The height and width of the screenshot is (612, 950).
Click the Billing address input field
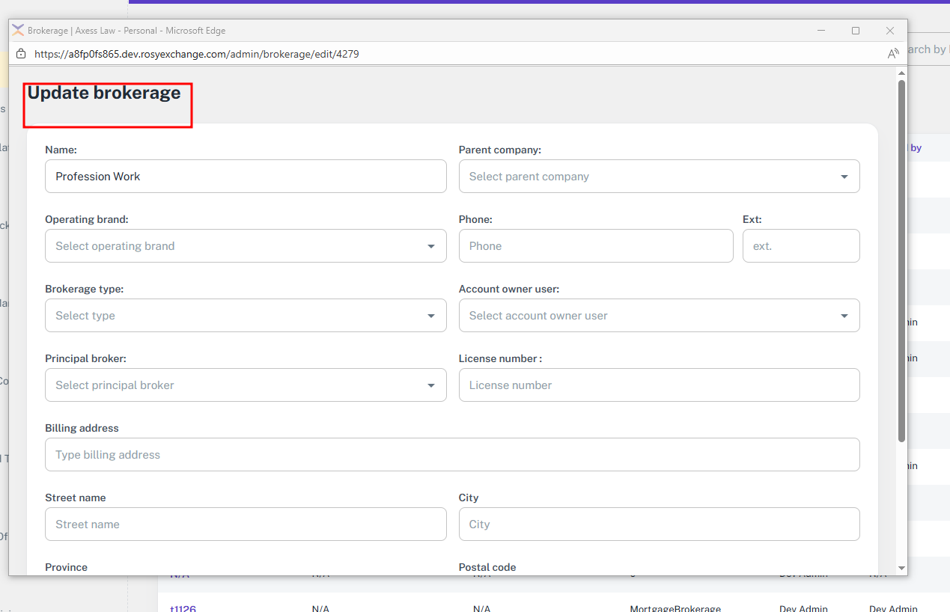452,455
